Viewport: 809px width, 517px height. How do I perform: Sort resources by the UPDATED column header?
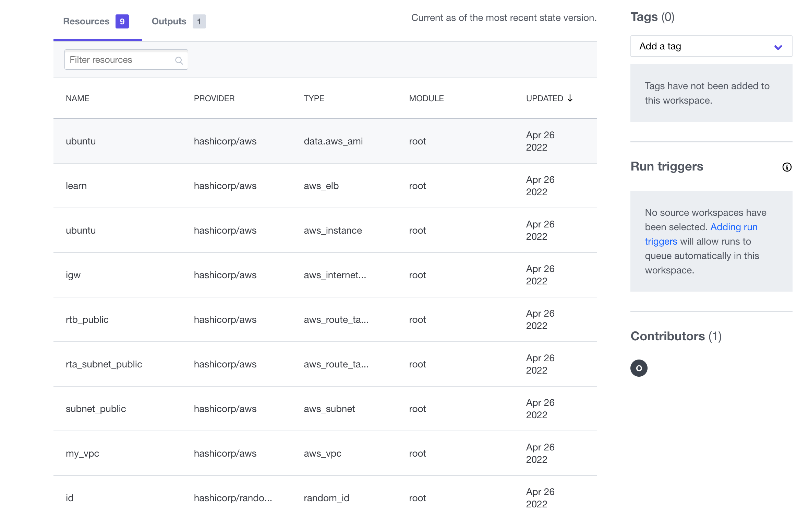(545, 98)
